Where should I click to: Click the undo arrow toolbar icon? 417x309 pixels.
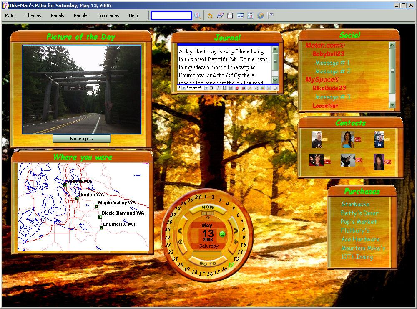tap(210, 15)
